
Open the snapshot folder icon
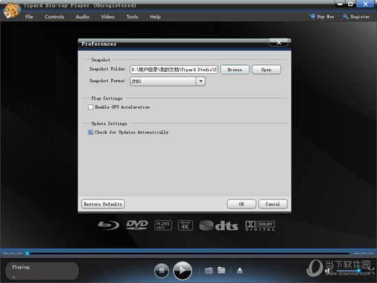click(x=221, y=270)
